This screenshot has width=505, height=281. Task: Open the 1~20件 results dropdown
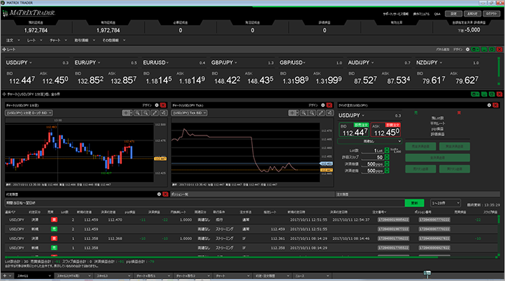coord(446,203)
